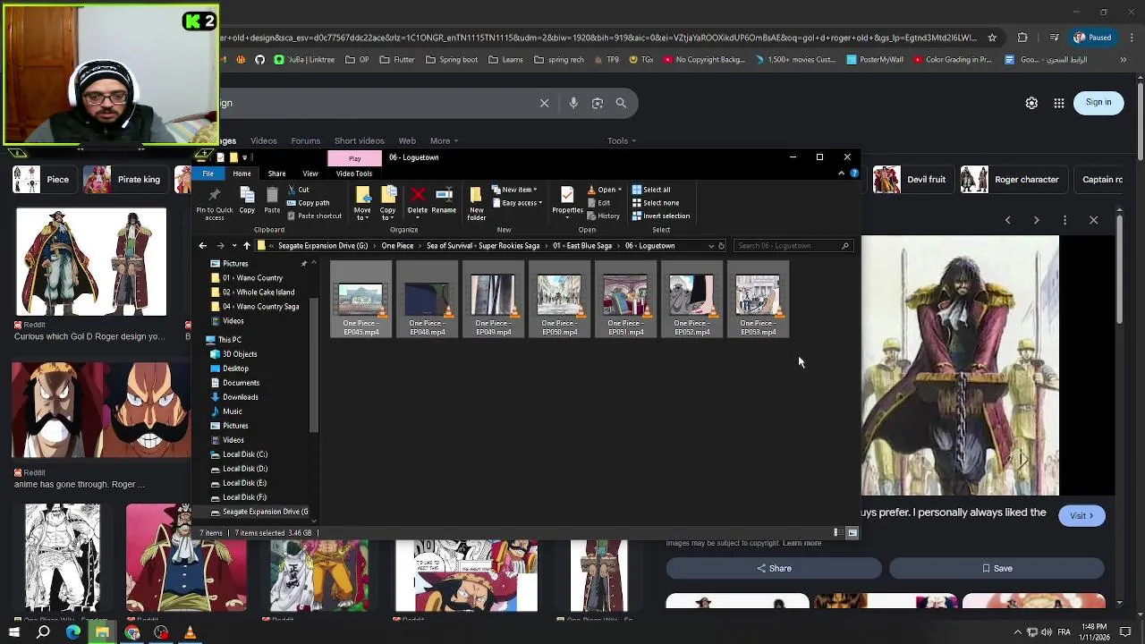Viewport: 1145px width, 644px height.
Task: Click Copy path in the ribbon
Action: click(x=309, y=203)
